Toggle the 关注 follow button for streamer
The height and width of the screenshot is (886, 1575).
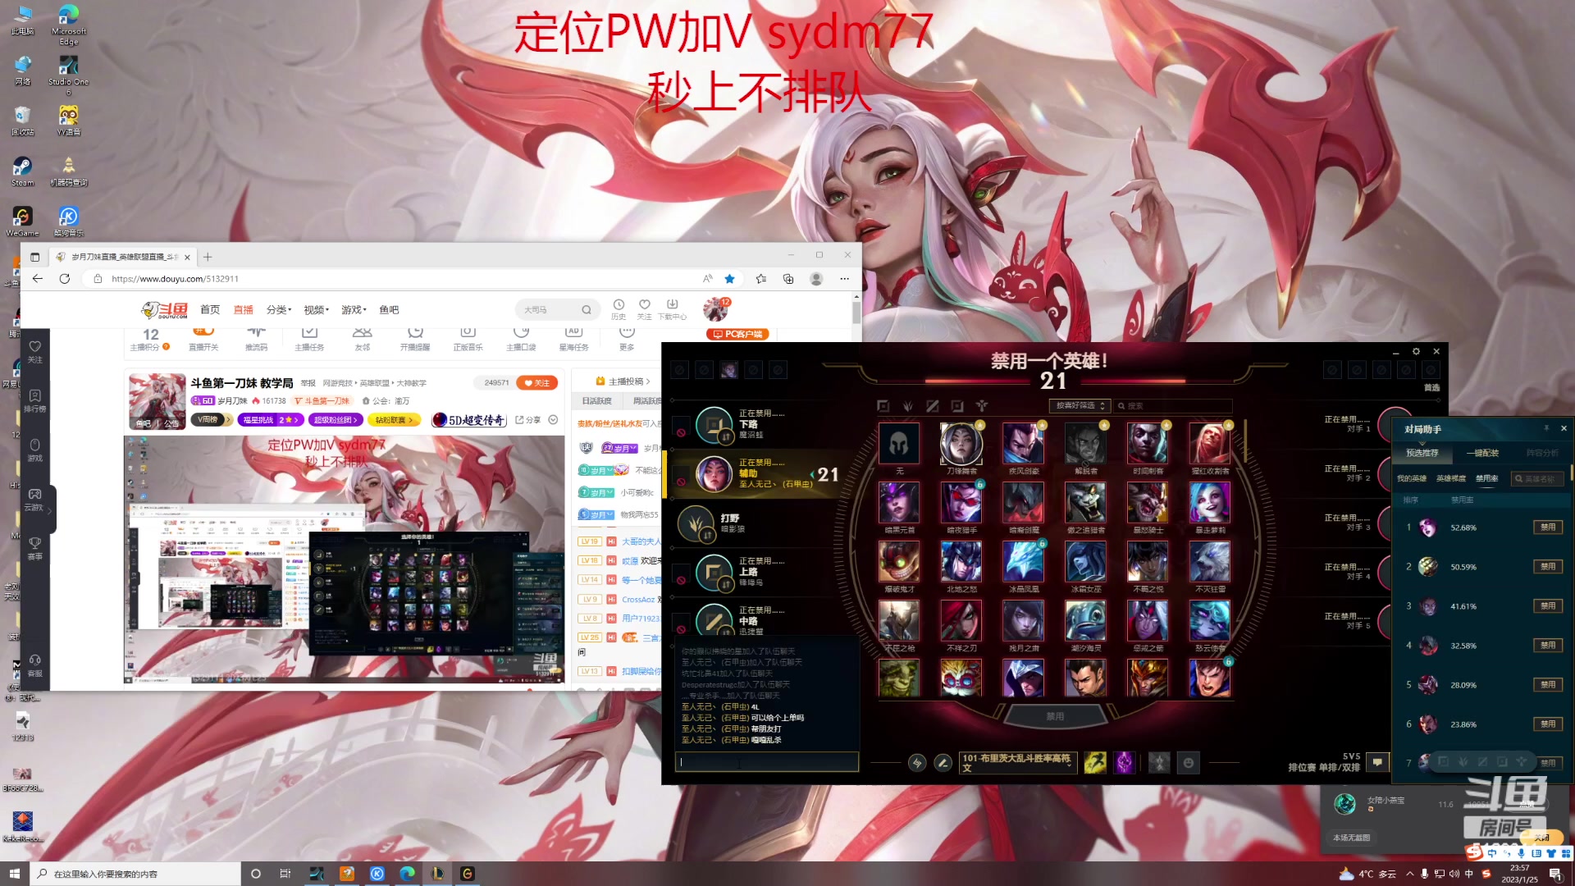click(537, 383)
